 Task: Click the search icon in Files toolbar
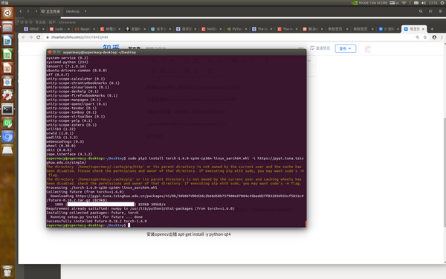[421, 11]
